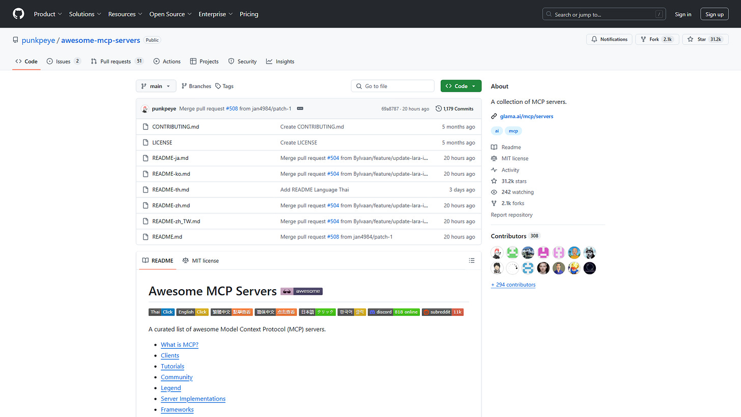
Task: Click the first contributor avatar
Action: 497,253
